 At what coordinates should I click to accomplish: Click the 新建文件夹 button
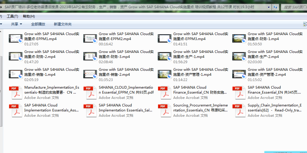click(x=62, y=24)
